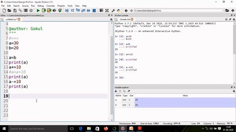Open the Edit menu
The image size is (236, 132).
[x=9, y=6]
